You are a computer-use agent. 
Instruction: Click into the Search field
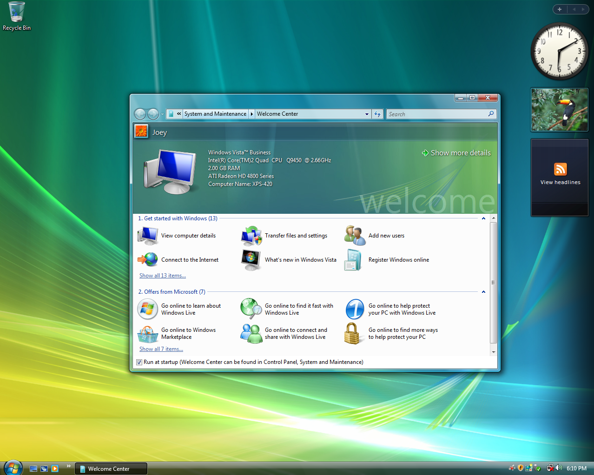(437, 114)
